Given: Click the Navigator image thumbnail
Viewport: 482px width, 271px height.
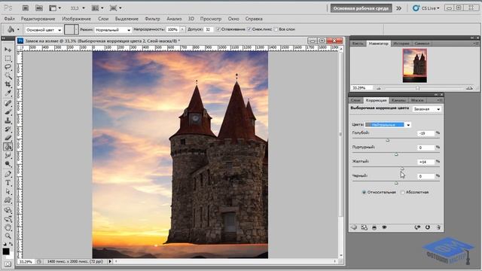Looking at the screenshot, I should pyautogui.click(x=415, y=65).
